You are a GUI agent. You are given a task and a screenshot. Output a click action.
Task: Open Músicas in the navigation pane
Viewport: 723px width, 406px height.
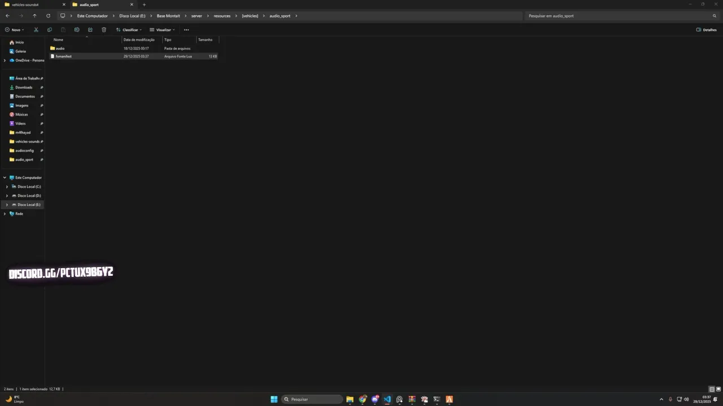click(x=21, y=114)
